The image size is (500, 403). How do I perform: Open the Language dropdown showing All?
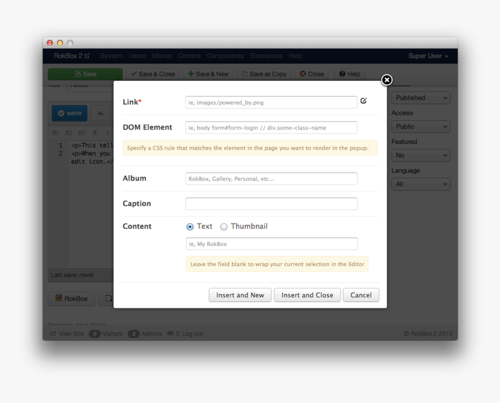coord(420,184)
